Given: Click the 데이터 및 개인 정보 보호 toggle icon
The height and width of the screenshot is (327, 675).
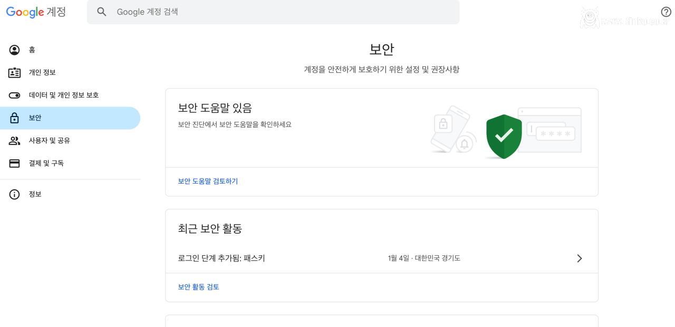Looking at the screenshot, I should (x=15, y=95).
